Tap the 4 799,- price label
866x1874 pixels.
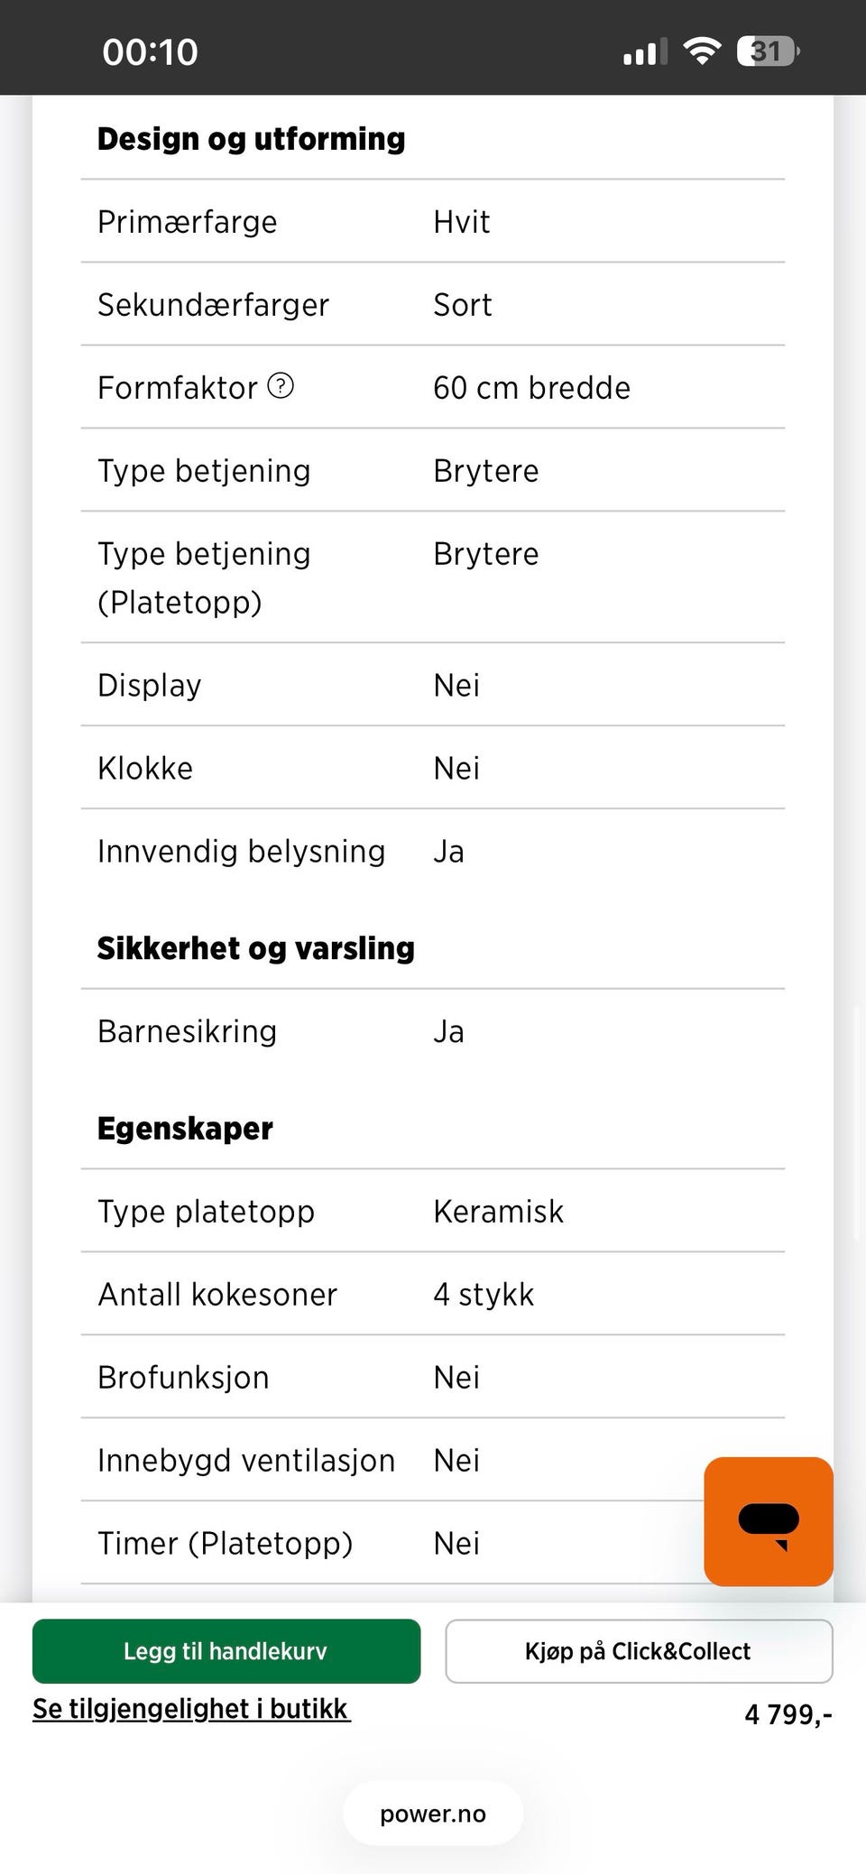click(788, 1714)
